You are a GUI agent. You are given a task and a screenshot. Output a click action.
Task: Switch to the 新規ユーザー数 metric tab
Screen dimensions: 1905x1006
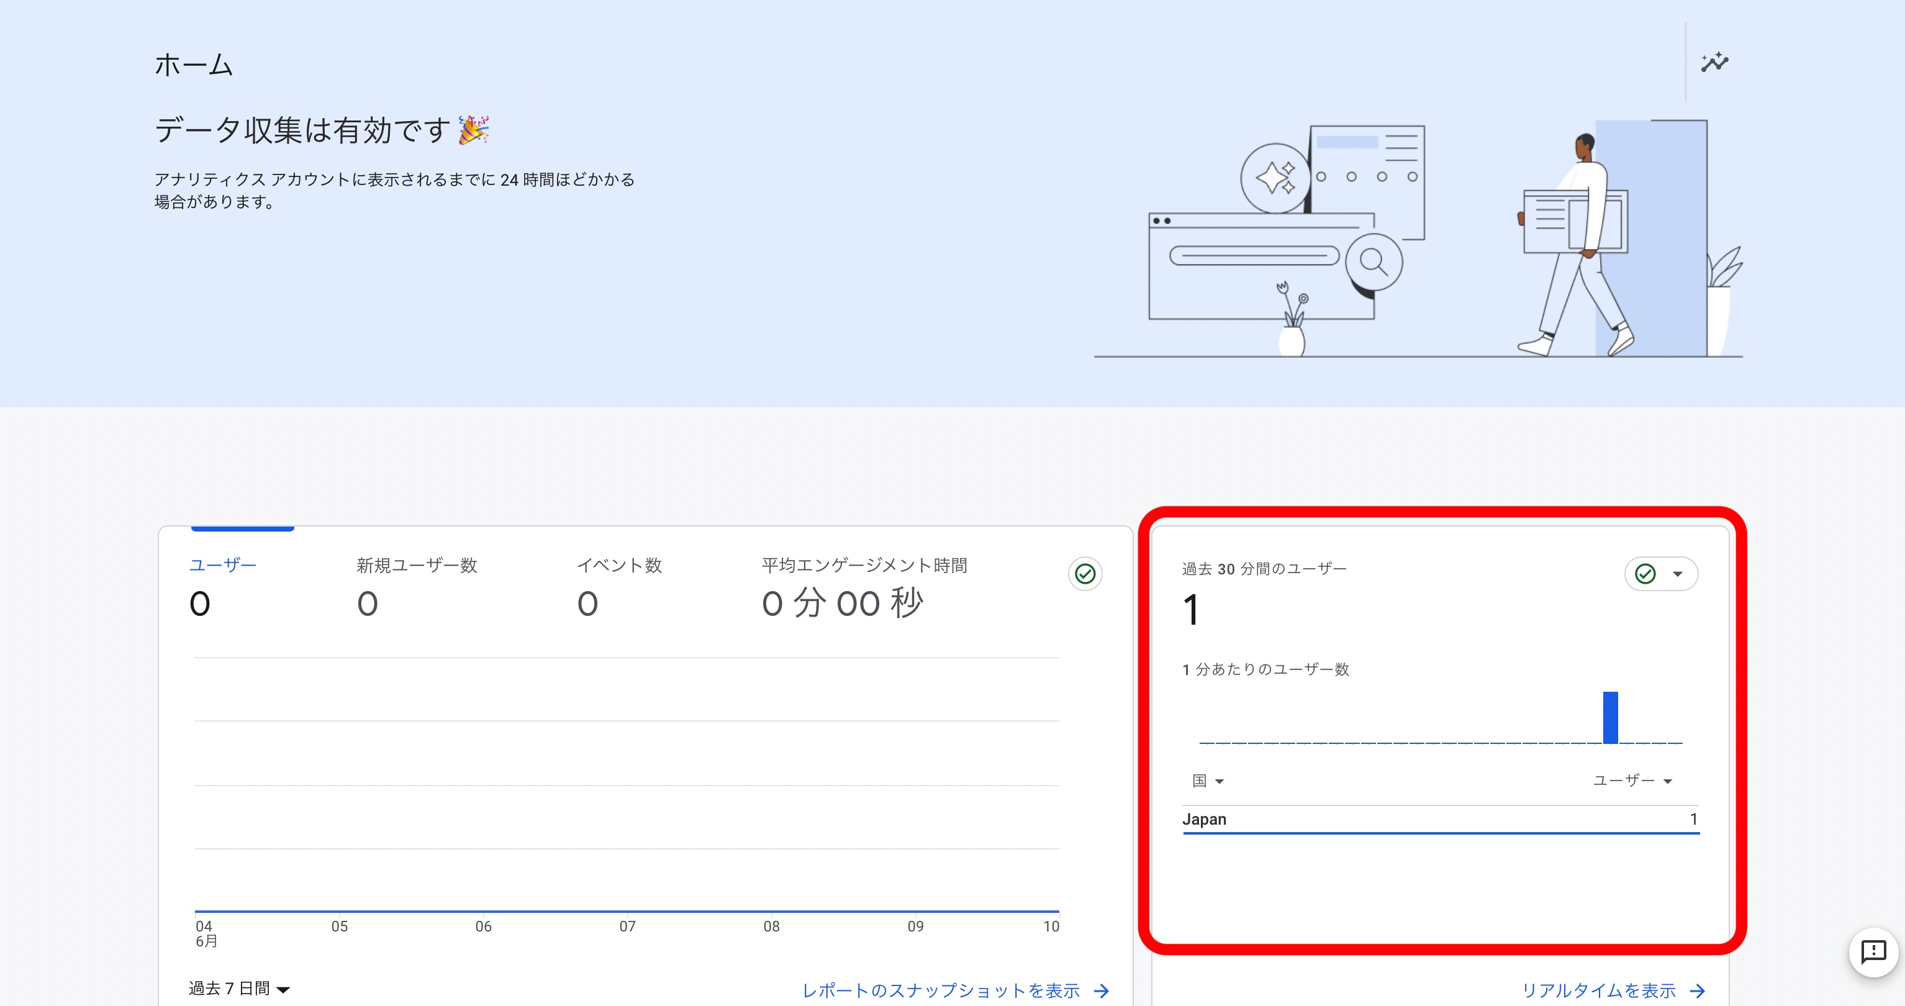point(418,565)
